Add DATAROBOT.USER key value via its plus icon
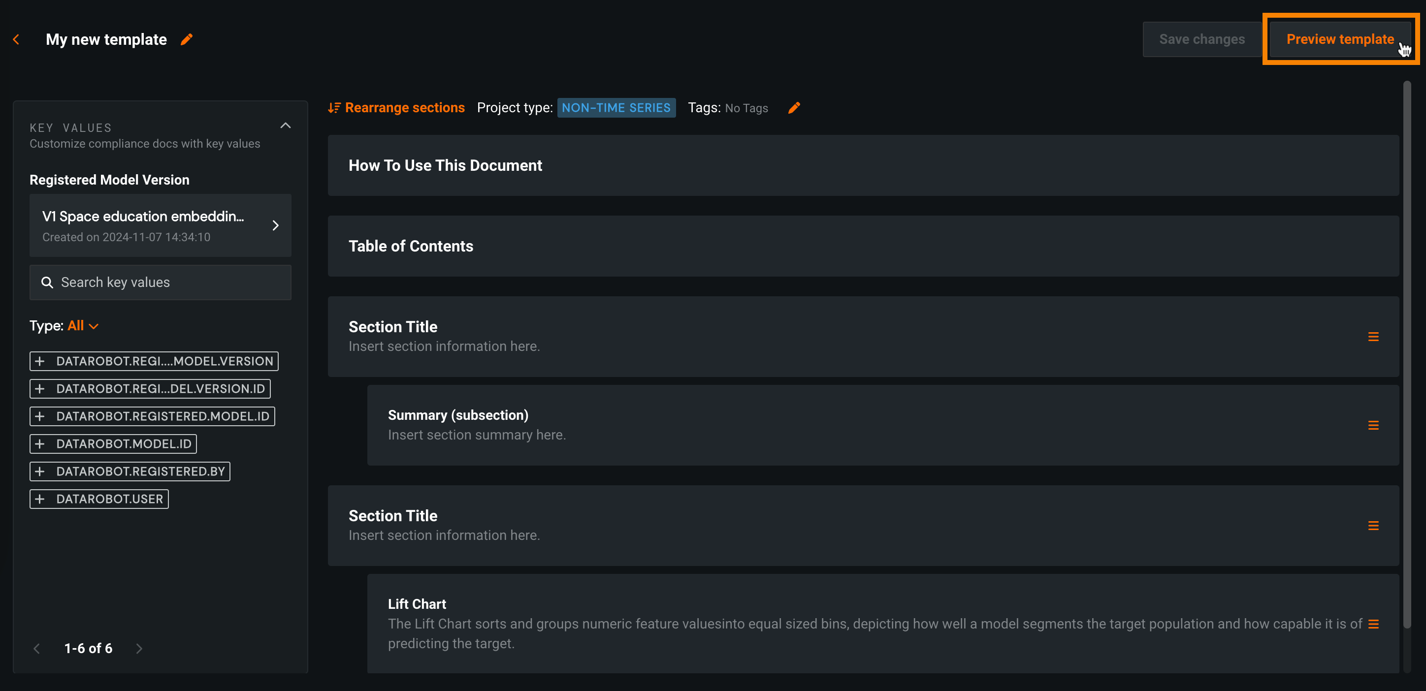Screen dimensions: 1426x691 pyautogui.click(x=40, y=499)
